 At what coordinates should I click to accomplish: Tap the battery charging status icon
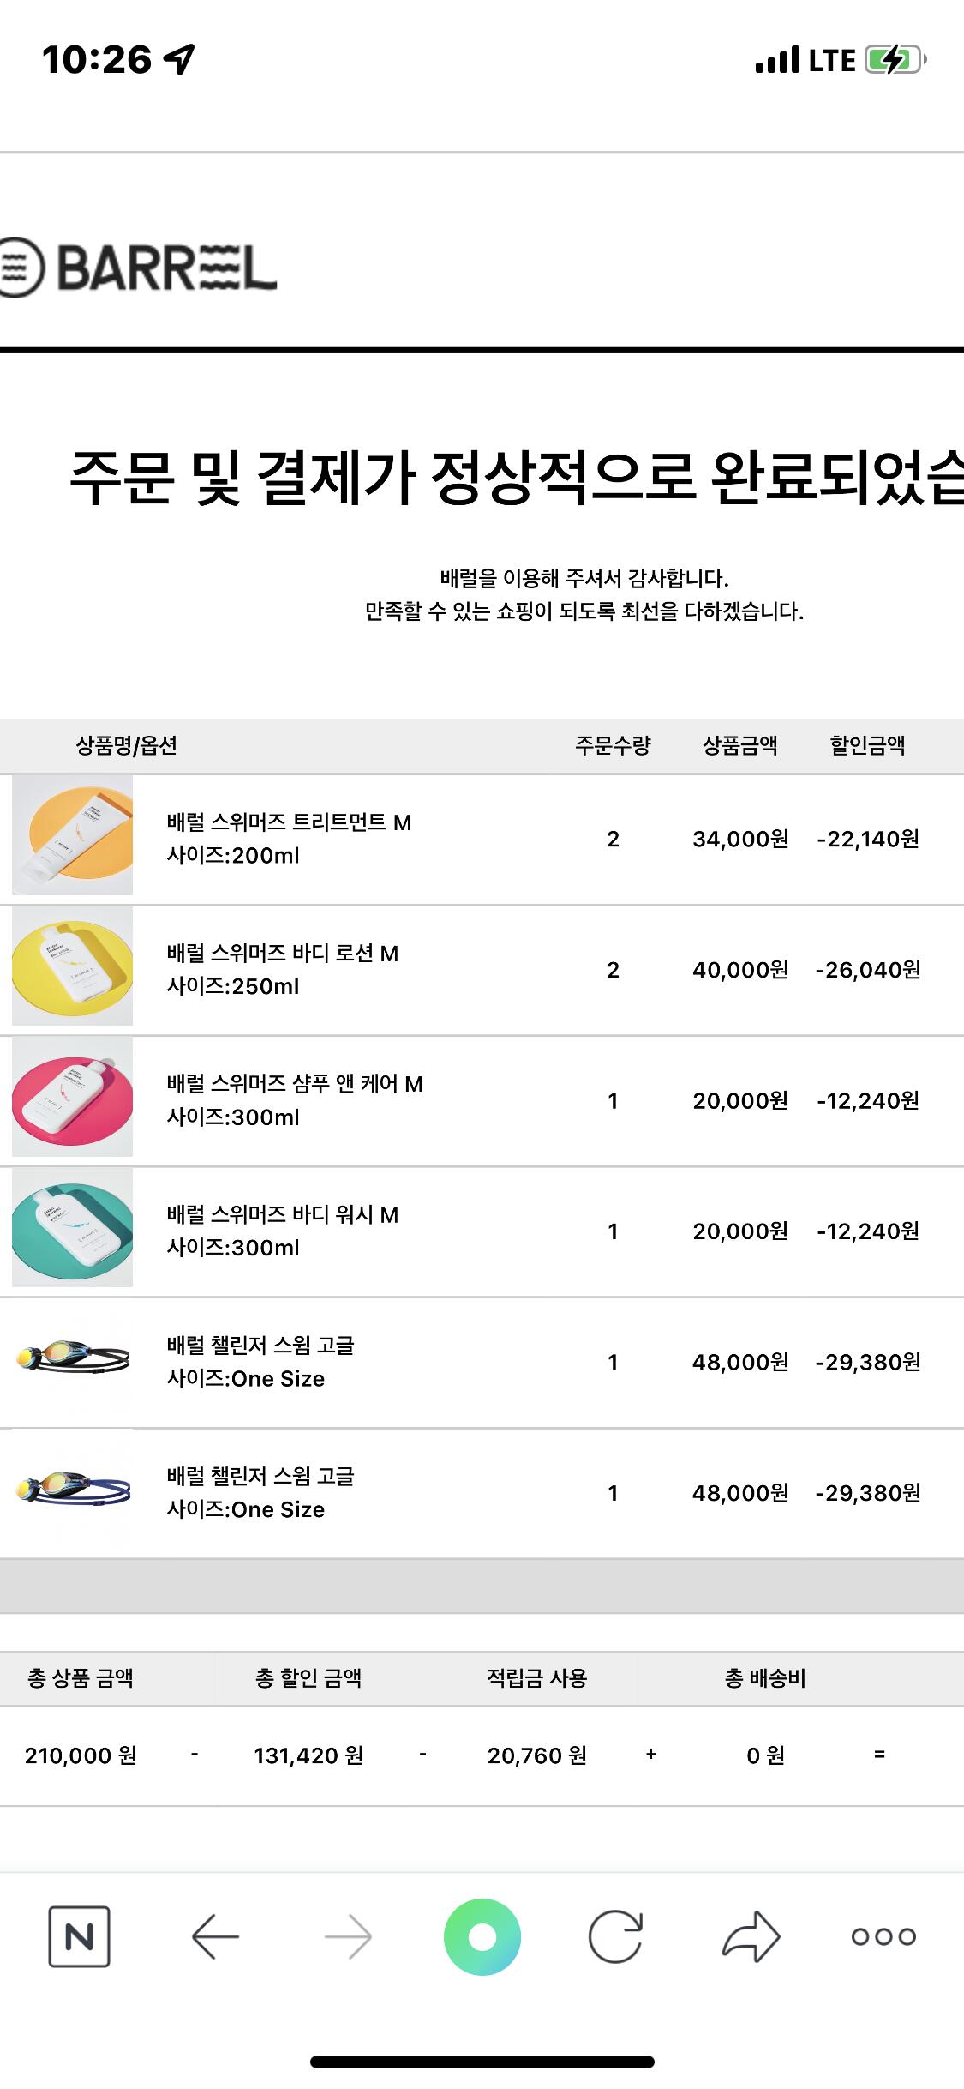click(895, 60)
